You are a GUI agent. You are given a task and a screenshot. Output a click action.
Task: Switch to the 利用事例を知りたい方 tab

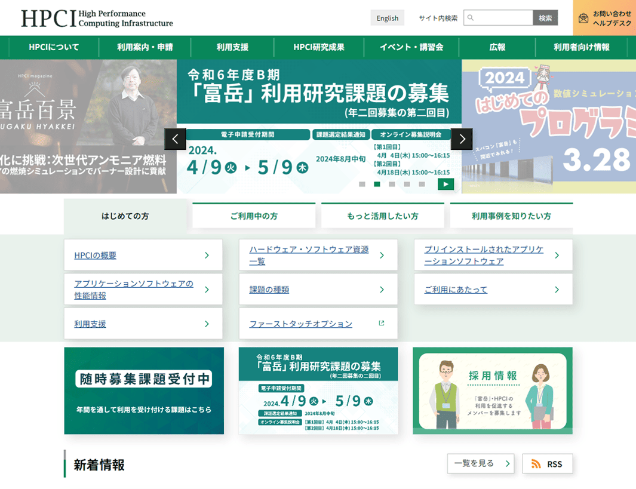(511, 216)
